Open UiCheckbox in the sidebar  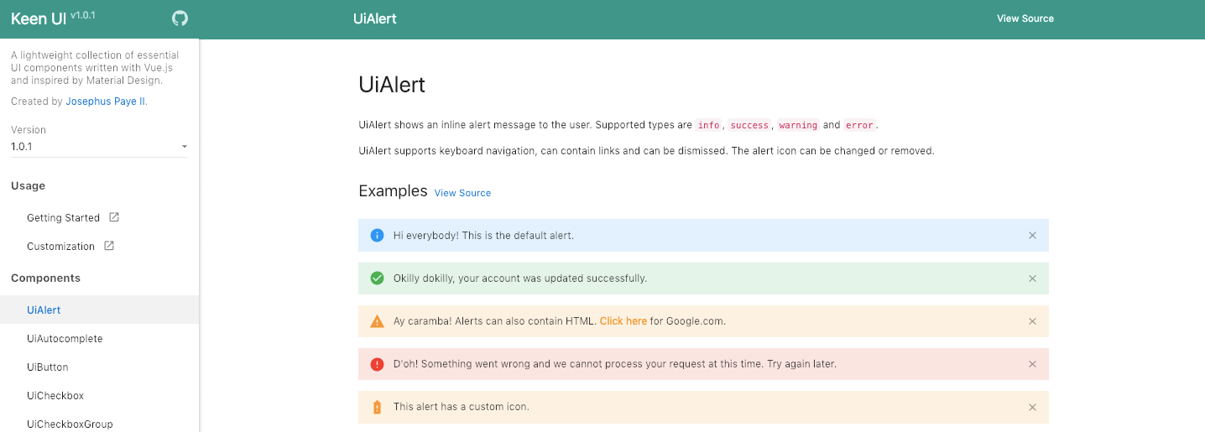[x=55, y=396]
